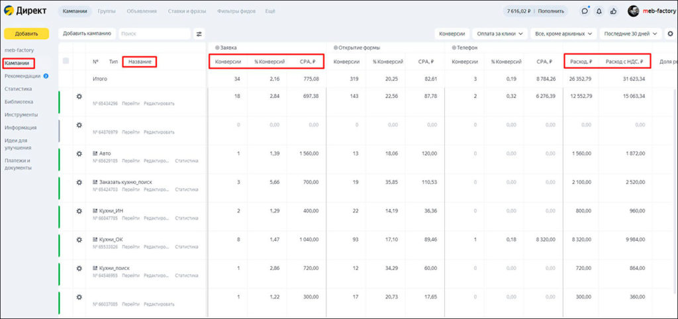Open the Все, кроме архивных filter
Image resolution: width=678 pixels, height=319 pixels.
[563, 34]
